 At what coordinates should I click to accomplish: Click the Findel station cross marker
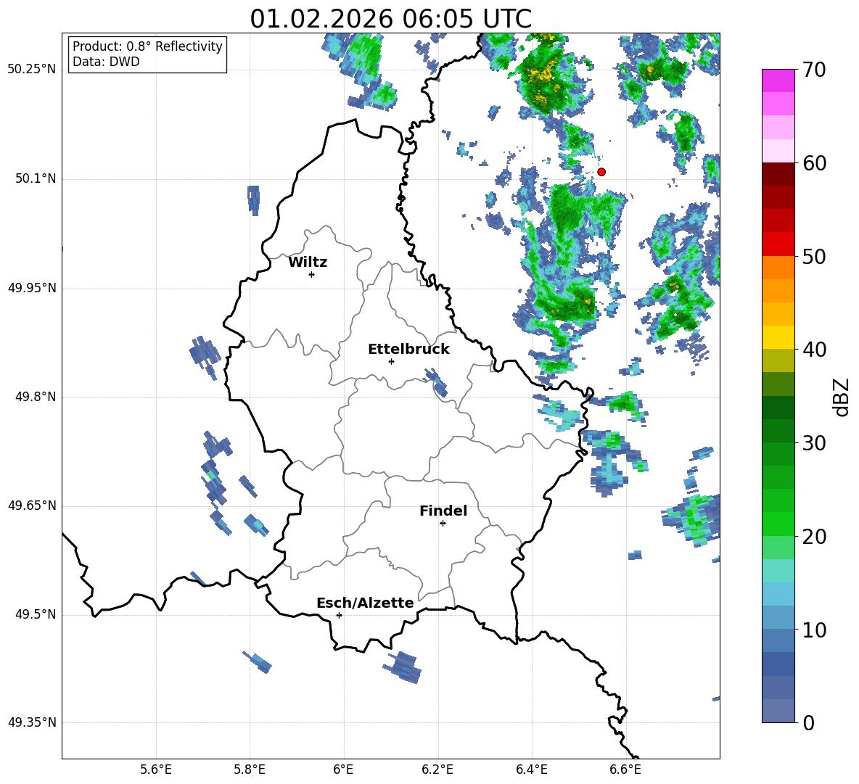pyautogui.click(x=443, y=524)
